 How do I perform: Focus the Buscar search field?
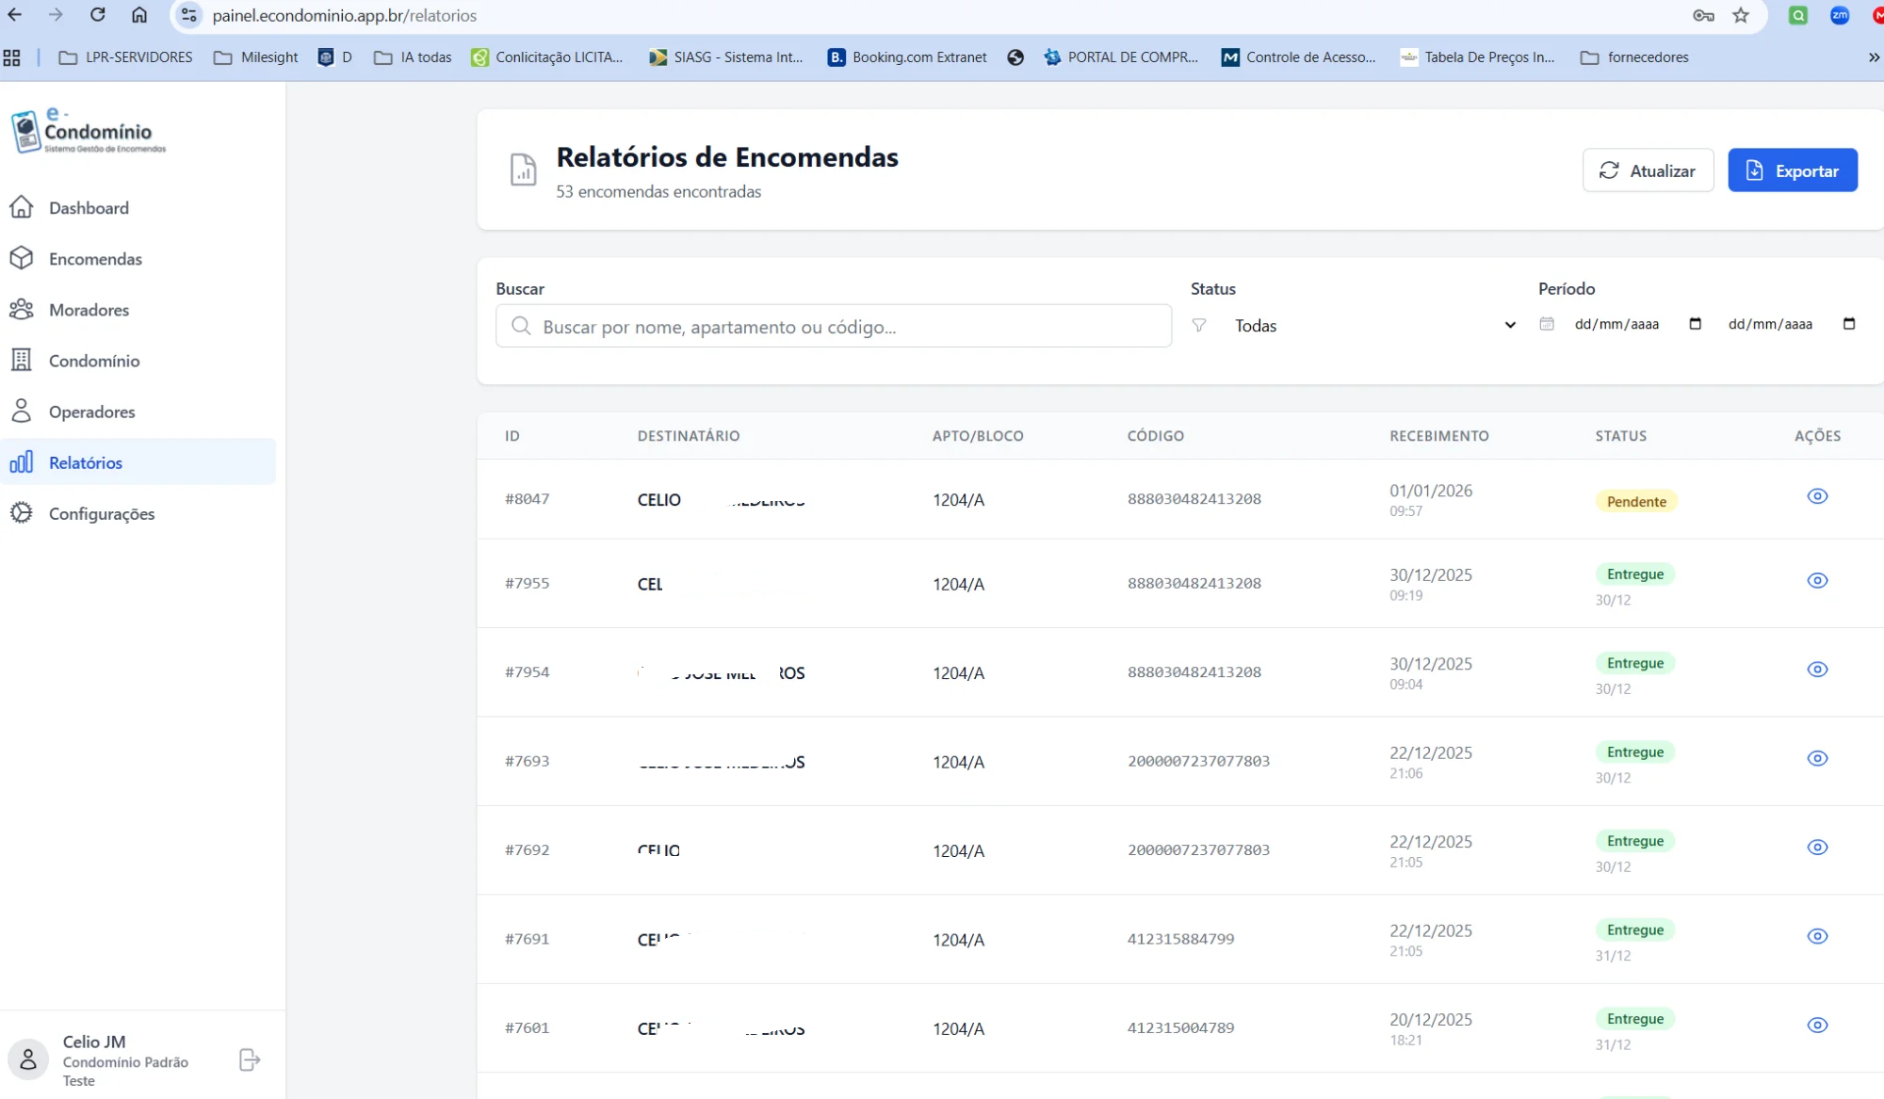834,326
